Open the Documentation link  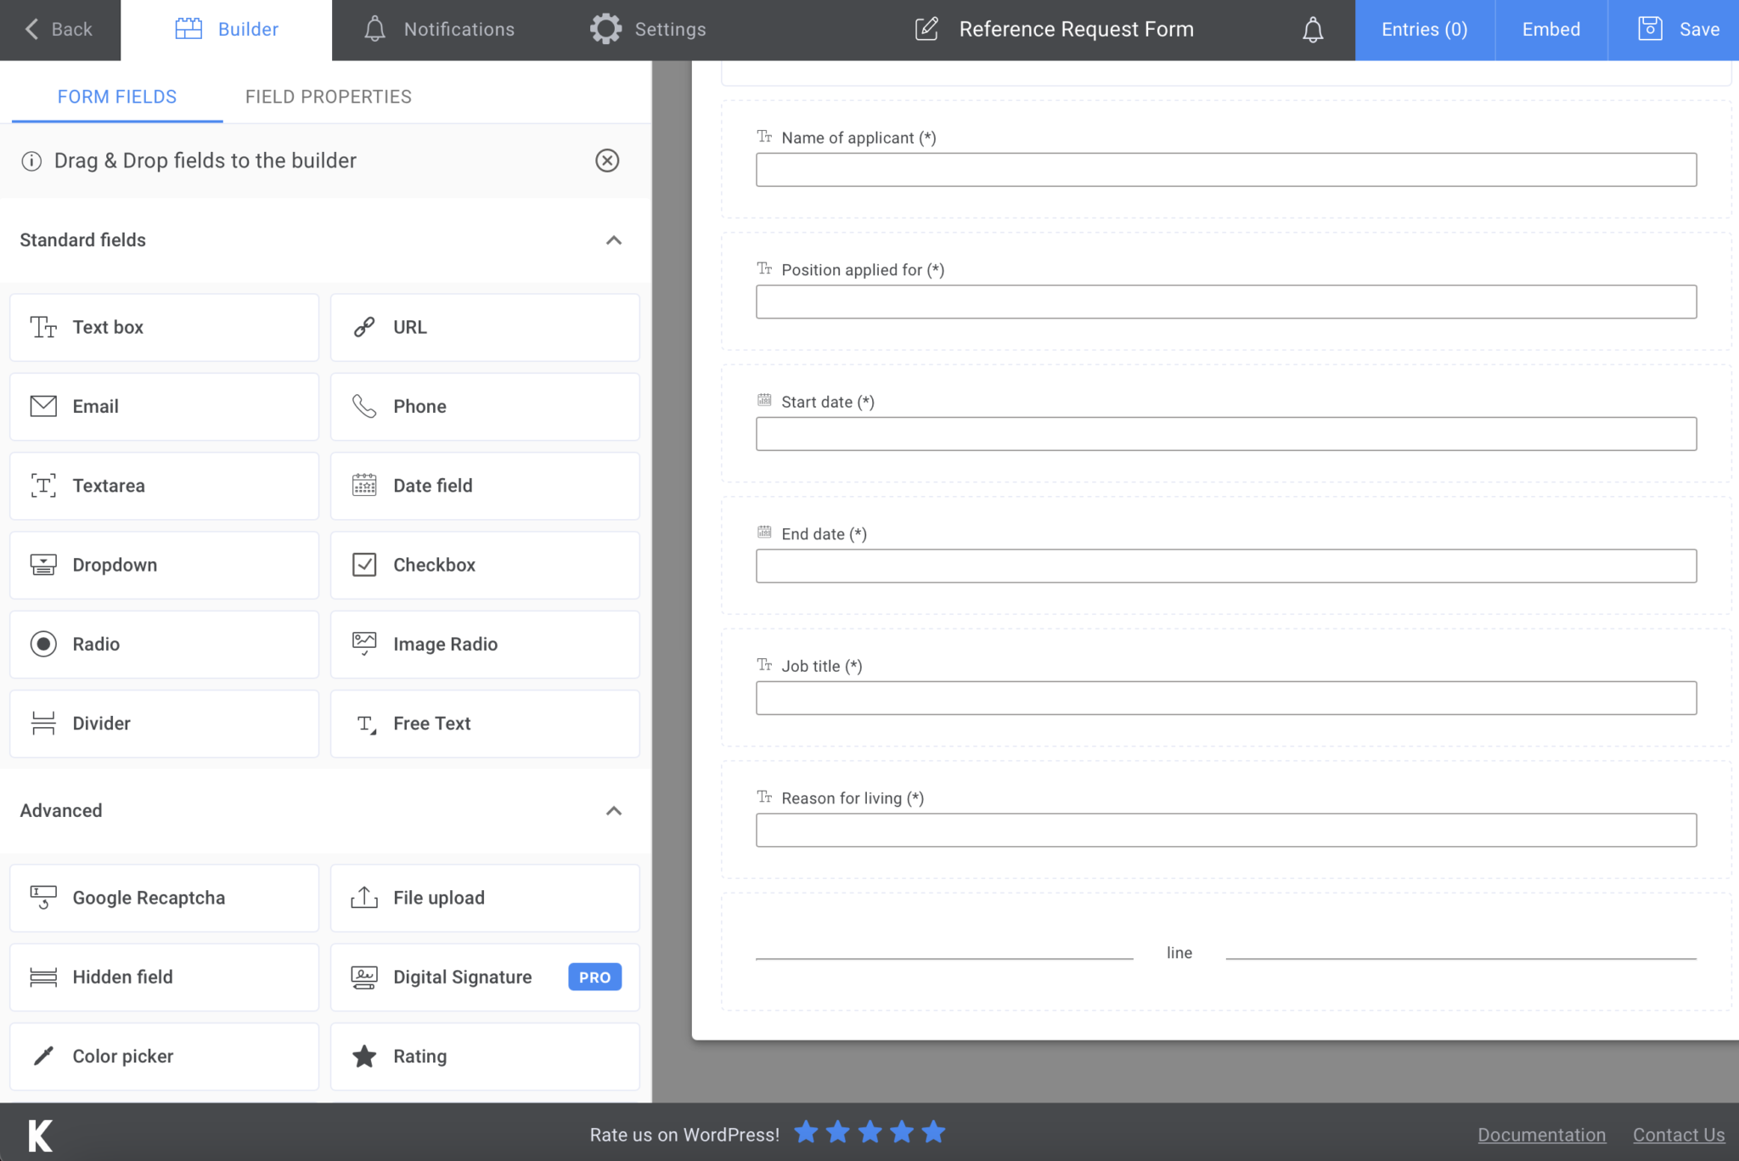(1542, 1134)
